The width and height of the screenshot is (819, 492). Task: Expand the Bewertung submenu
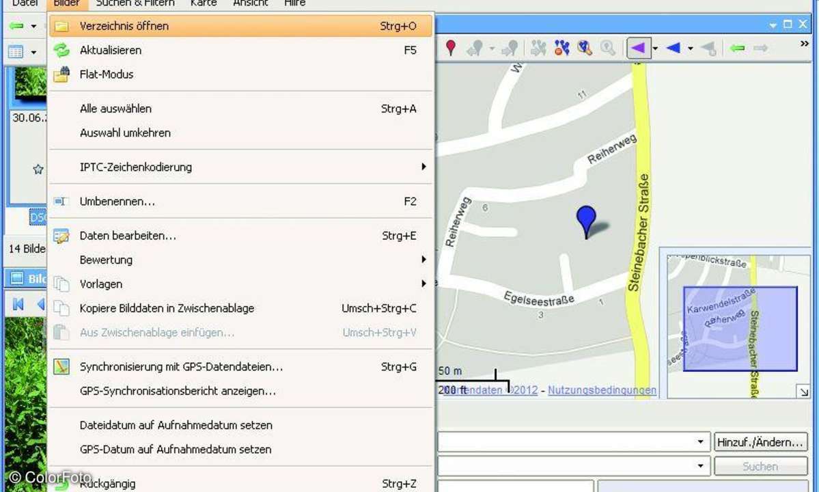click(424, 260)
